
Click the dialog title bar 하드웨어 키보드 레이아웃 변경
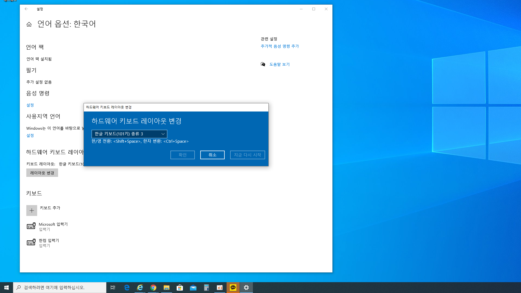pyautogui.click(x=176, y=107)
